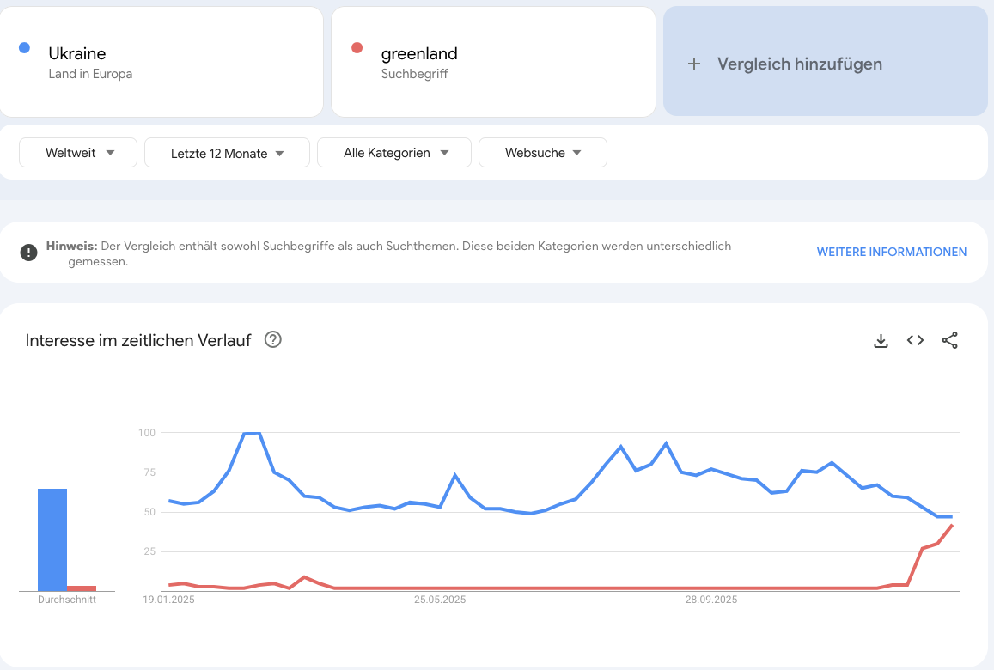This screenshot has height=670, width=994.
Task: Click the red dot beside greenland
Action: 357,48
